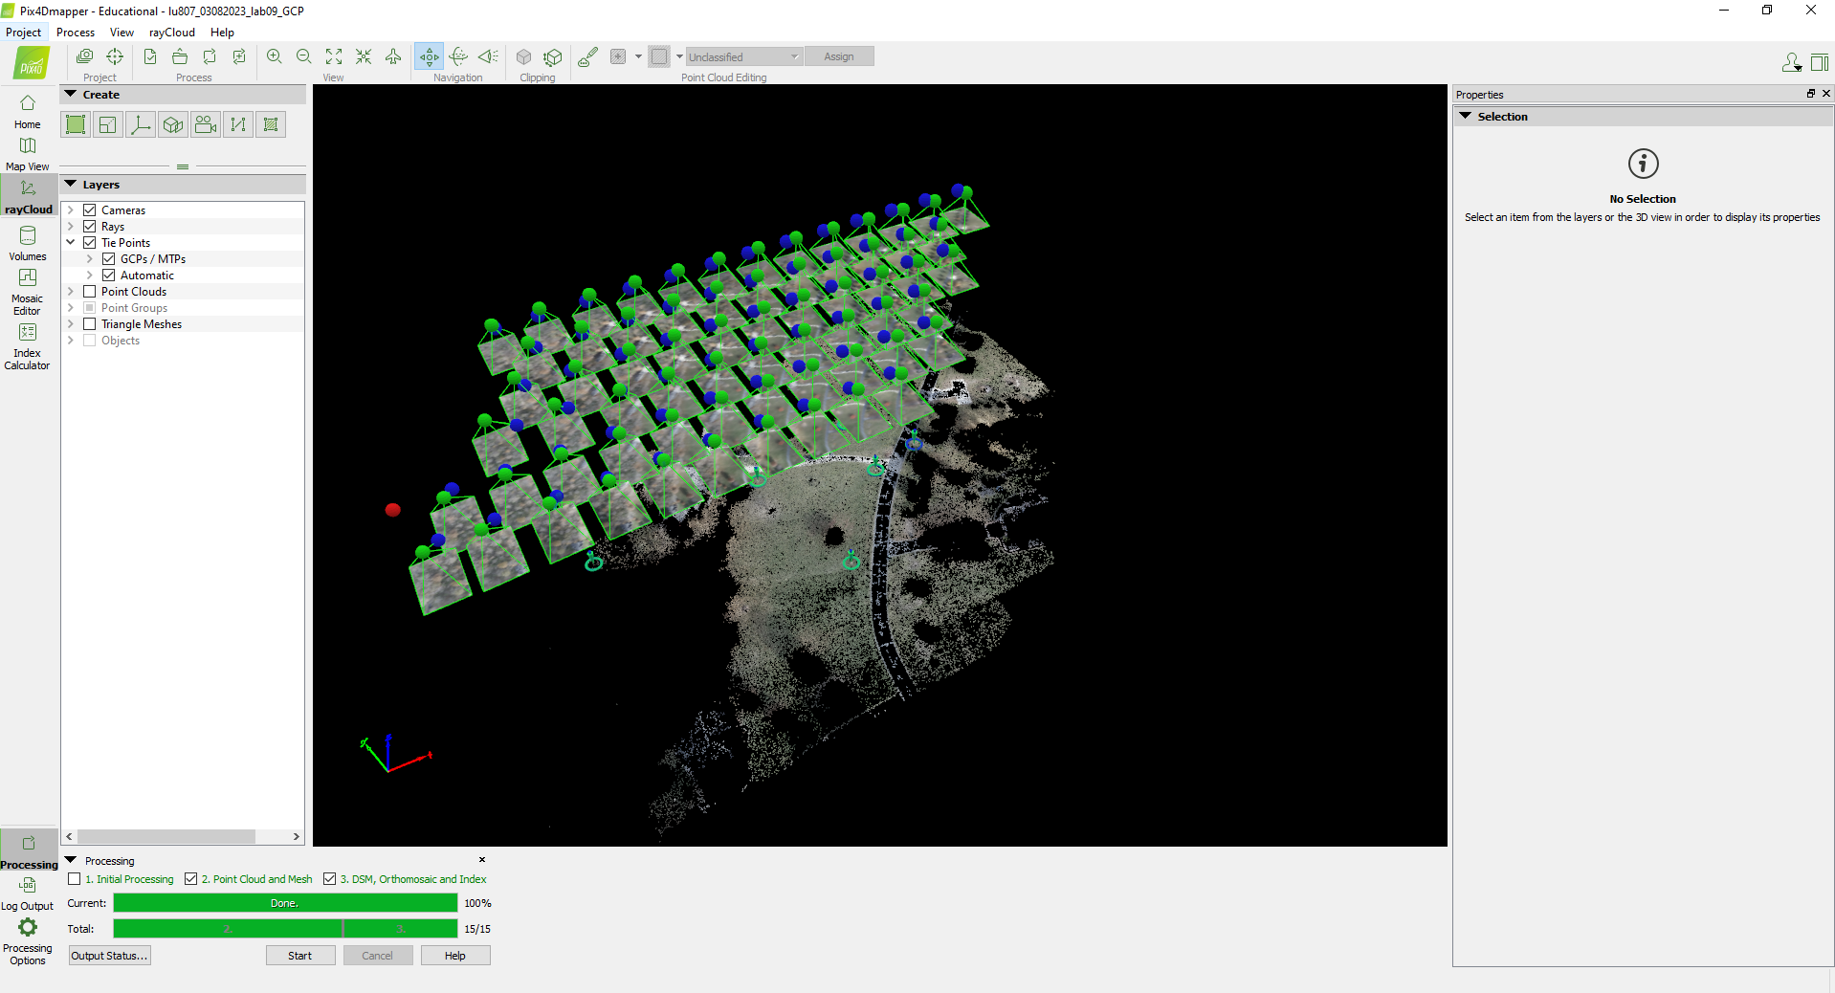Collapse the Create section
The height and width of the screenshot is (993, 1835).
pos(71,94)
